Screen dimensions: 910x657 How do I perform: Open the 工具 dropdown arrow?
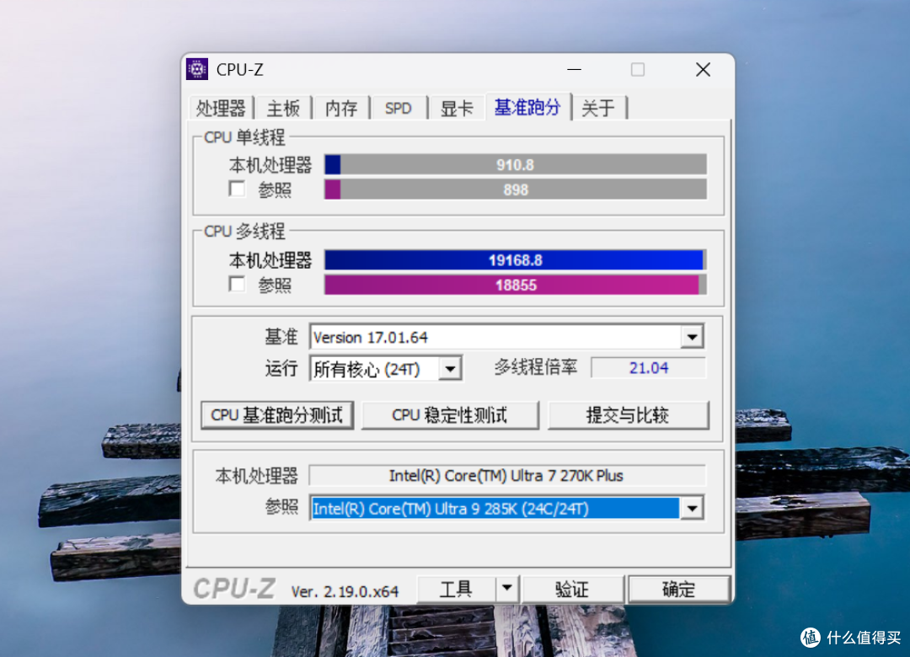point(506,589)
